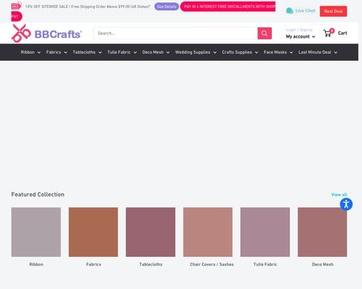
Task: Open the Ribbon collection thumbnail
Action: tap(36, 232)
